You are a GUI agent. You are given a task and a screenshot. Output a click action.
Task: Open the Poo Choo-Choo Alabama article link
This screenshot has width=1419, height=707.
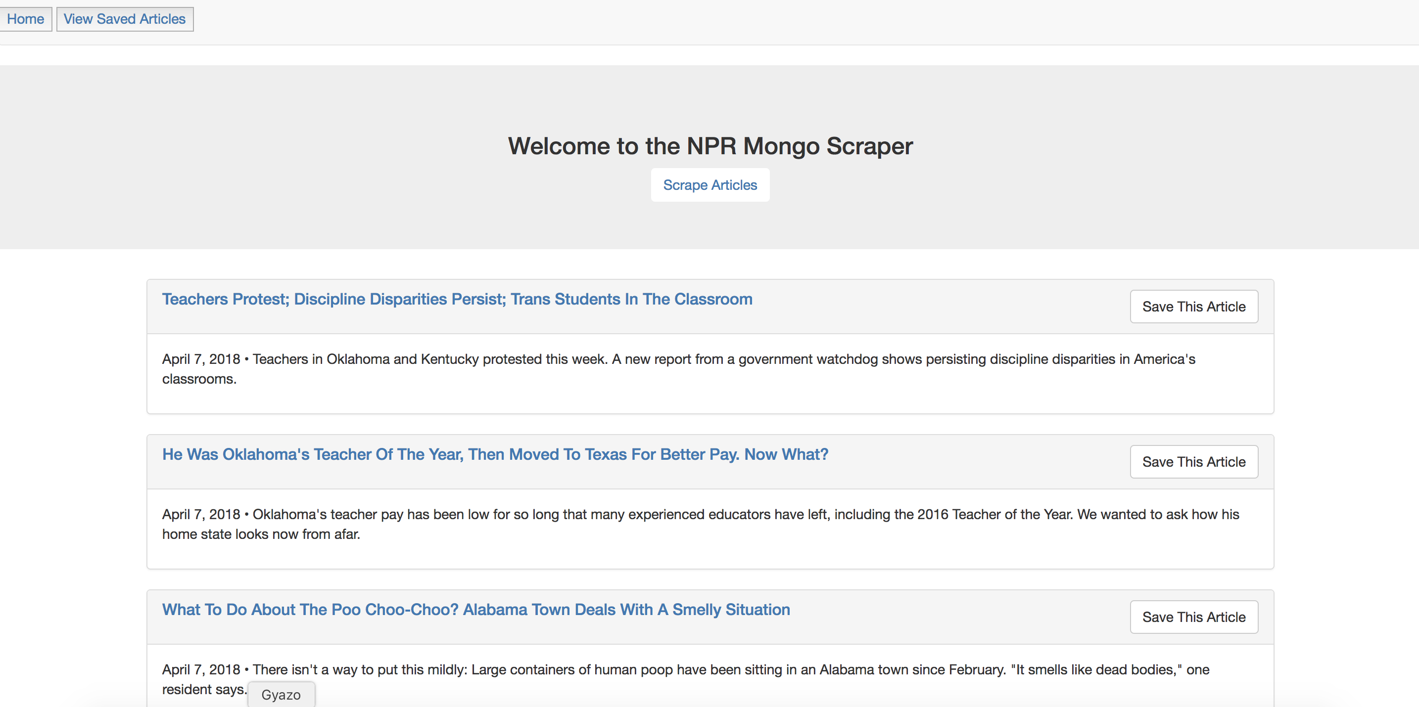(x=476, y=610)
